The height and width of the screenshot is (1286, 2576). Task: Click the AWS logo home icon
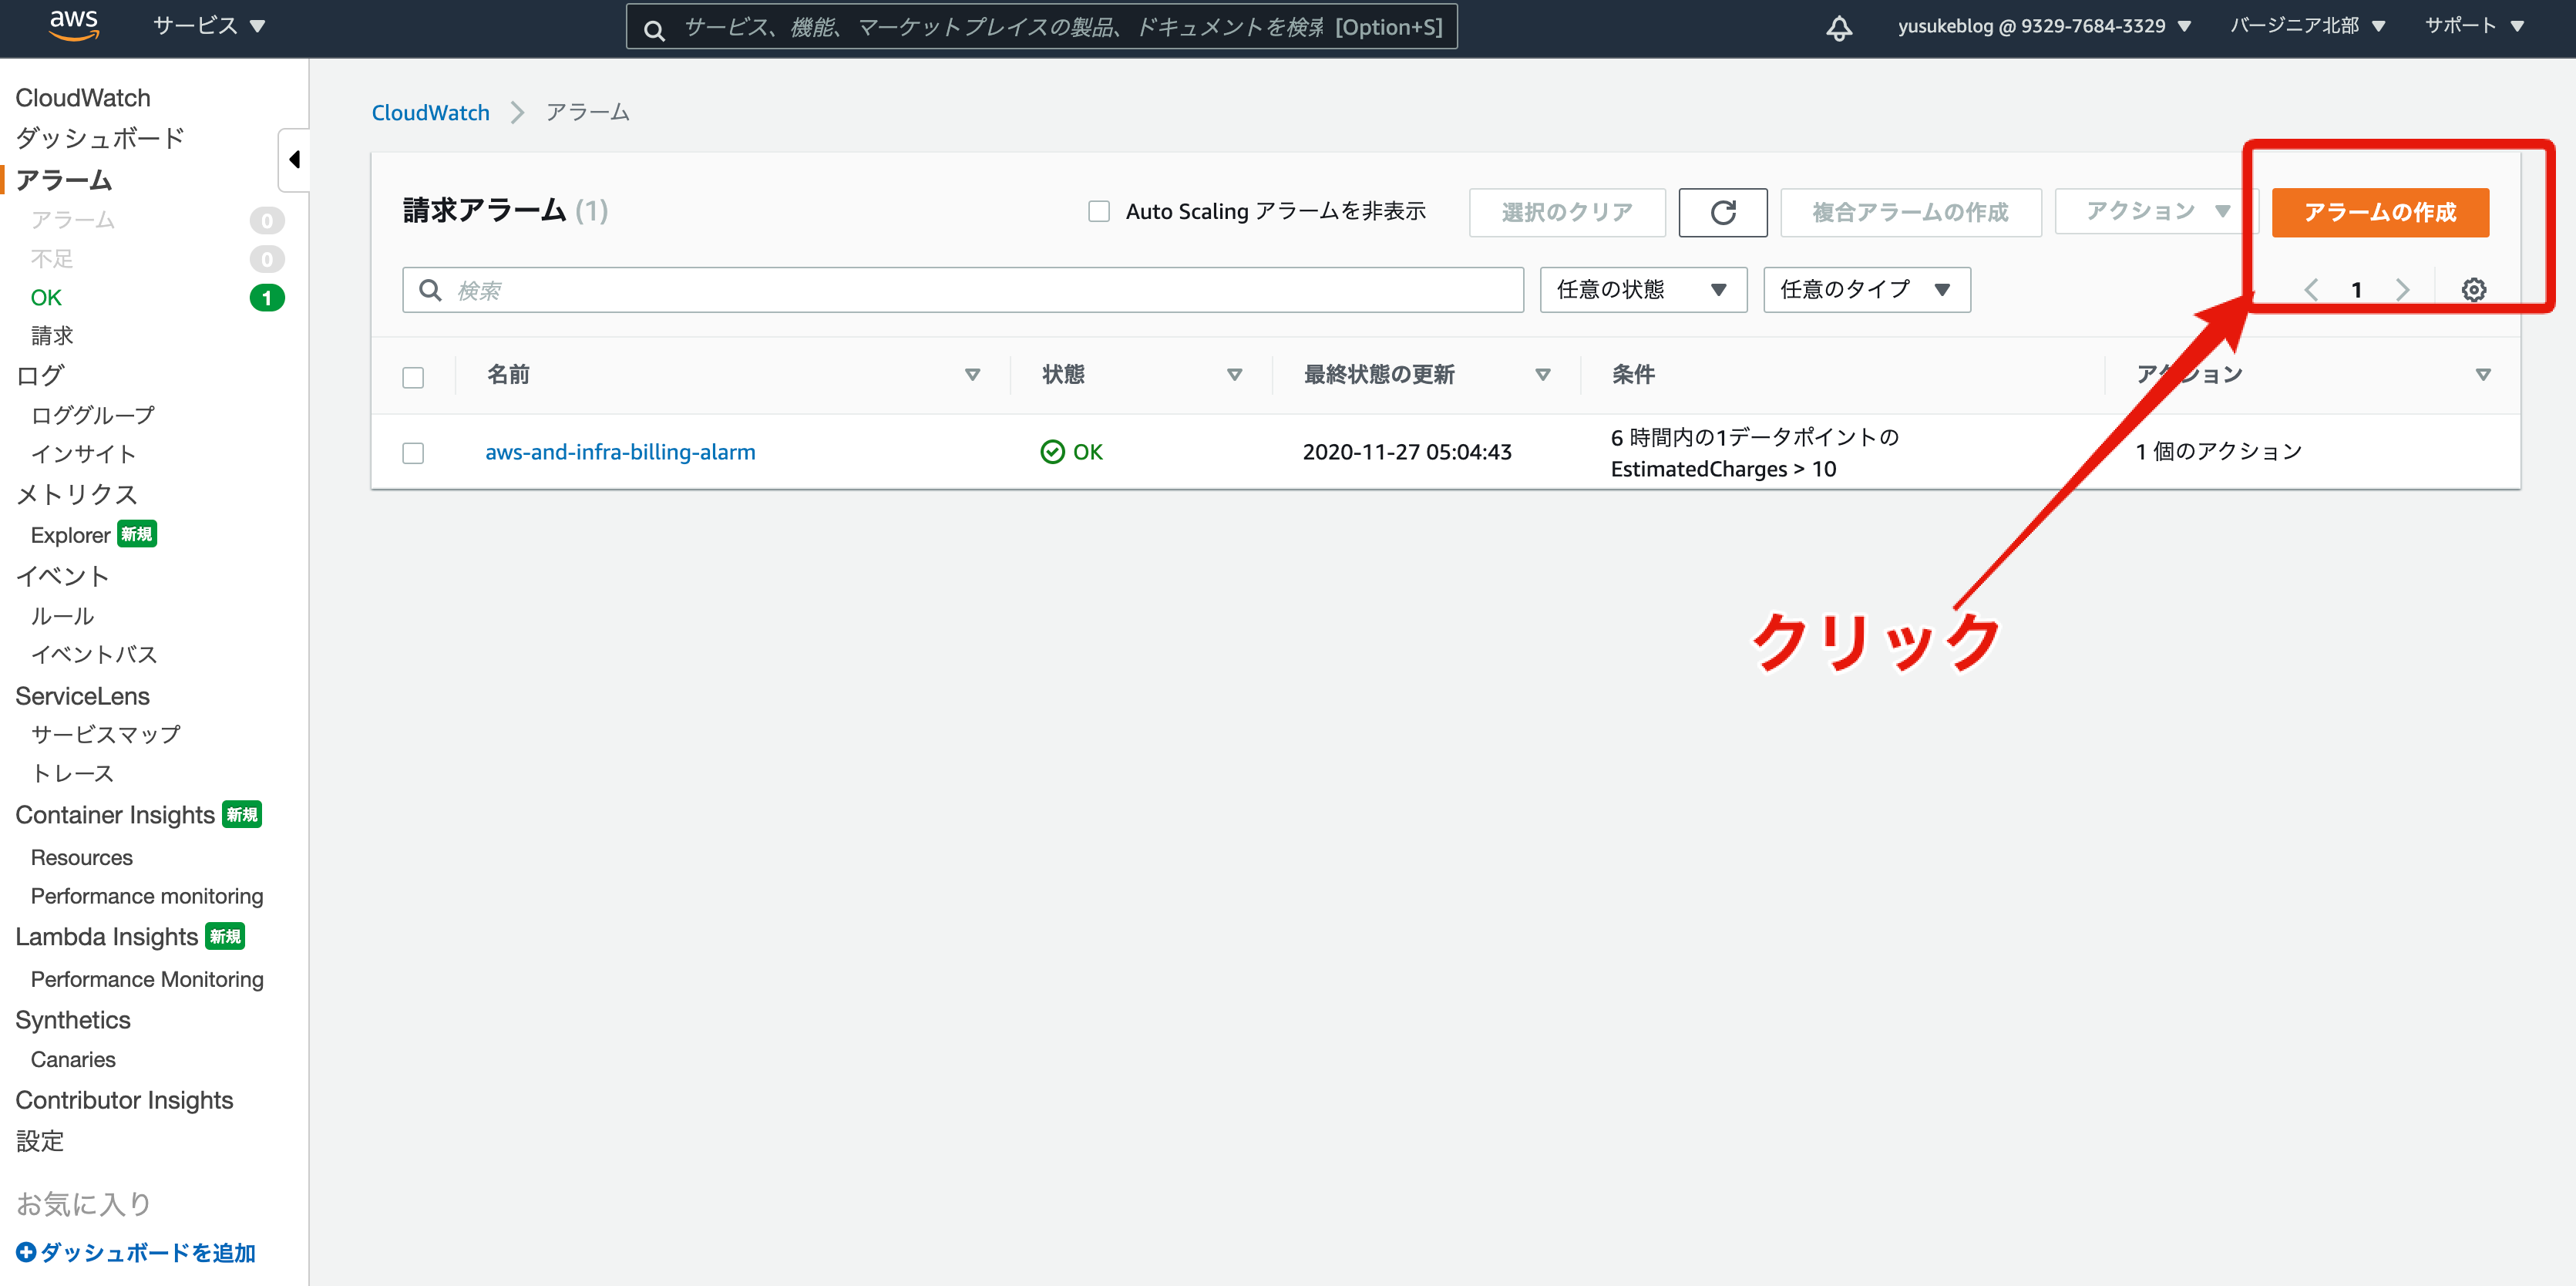[x=74, y=25]
